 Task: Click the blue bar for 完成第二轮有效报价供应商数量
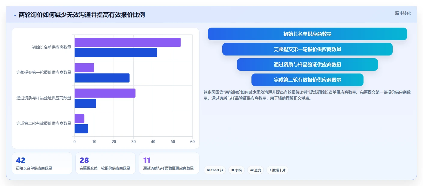pyautogui.click(x=81, y=129)
